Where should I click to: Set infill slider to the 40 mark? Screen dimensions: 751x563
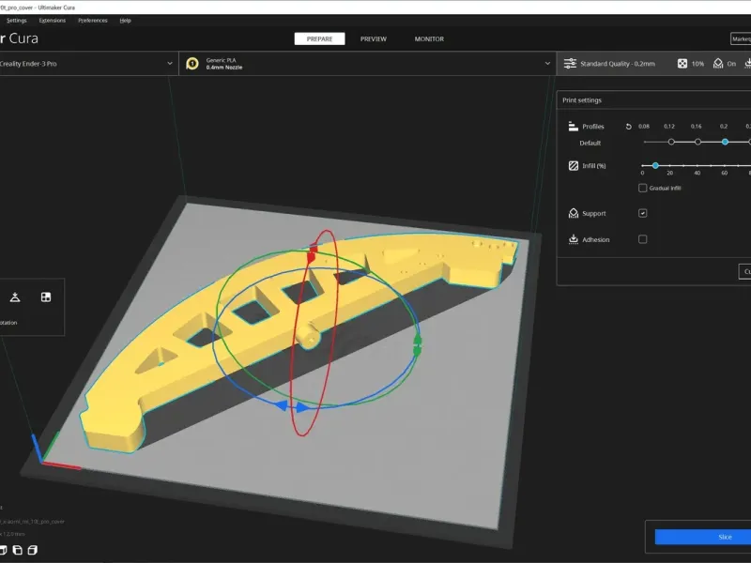pyautogui.click(x=697, y=166)
